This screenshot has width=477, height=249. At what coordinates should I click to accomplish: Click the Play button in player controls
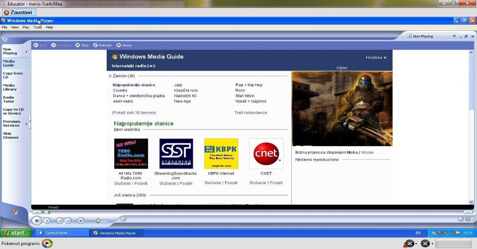click(x=36, y=220)
